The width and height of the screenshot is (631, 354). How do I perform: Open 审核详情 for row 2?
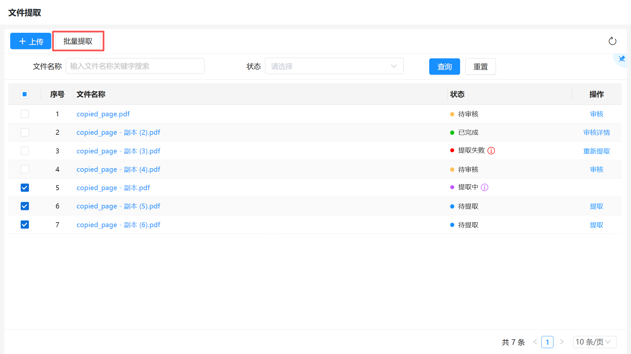pos(596,132)
